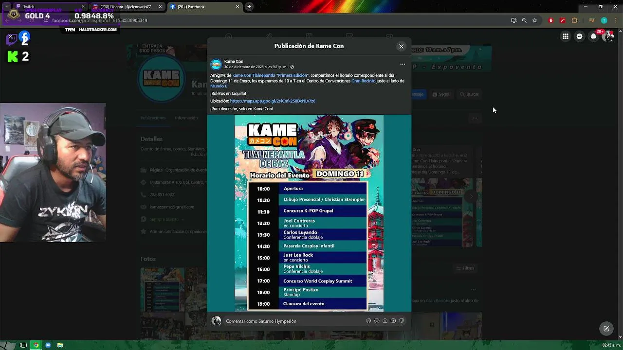Open the Chrome profile T avatar
Viewport: 623px width, 350px height.
pyautogui.click(x=604, y=20)
